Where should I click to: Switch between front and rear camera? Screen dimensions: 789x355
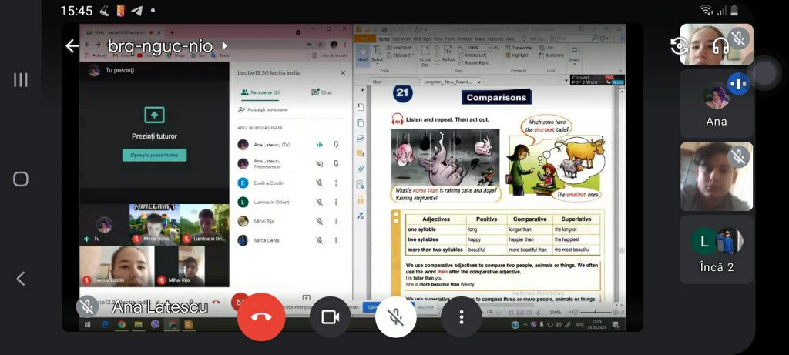tap(680, 45)
